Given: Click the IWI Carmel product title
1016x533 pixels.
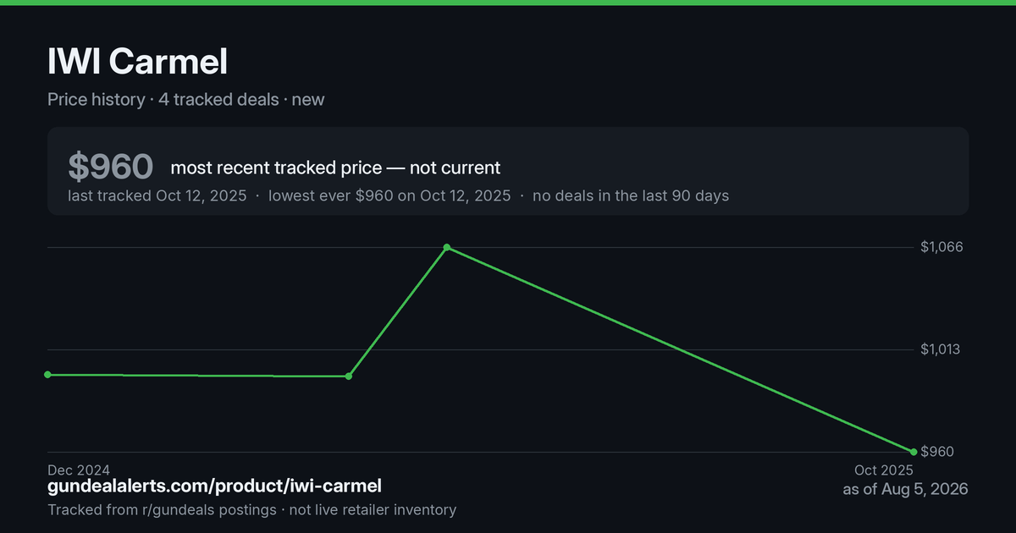Looking at the screenshot, I should coord(137,63).
